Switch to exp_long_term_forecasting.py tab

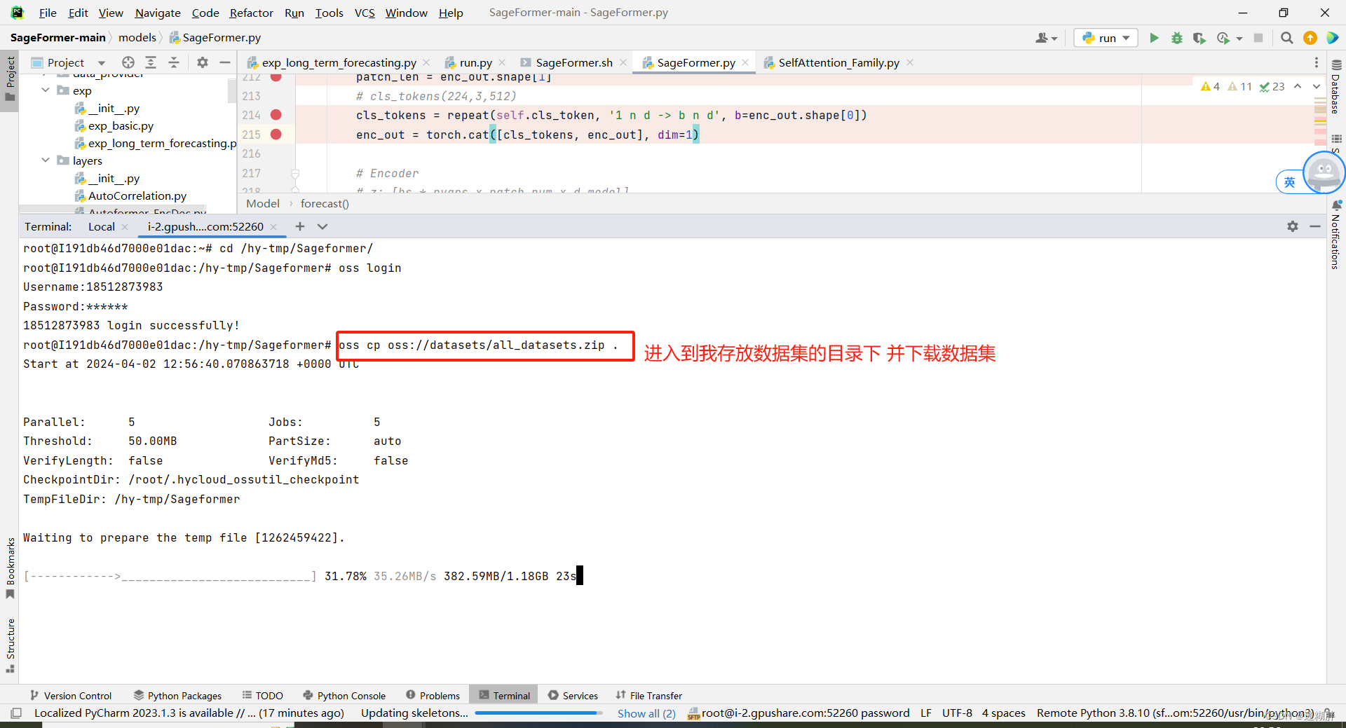tap(339, 62)
